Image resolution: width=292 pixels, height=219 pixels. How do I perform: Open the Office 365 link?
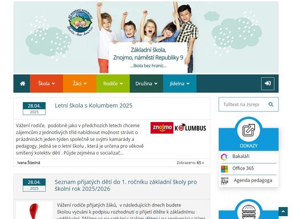(243, 168)
